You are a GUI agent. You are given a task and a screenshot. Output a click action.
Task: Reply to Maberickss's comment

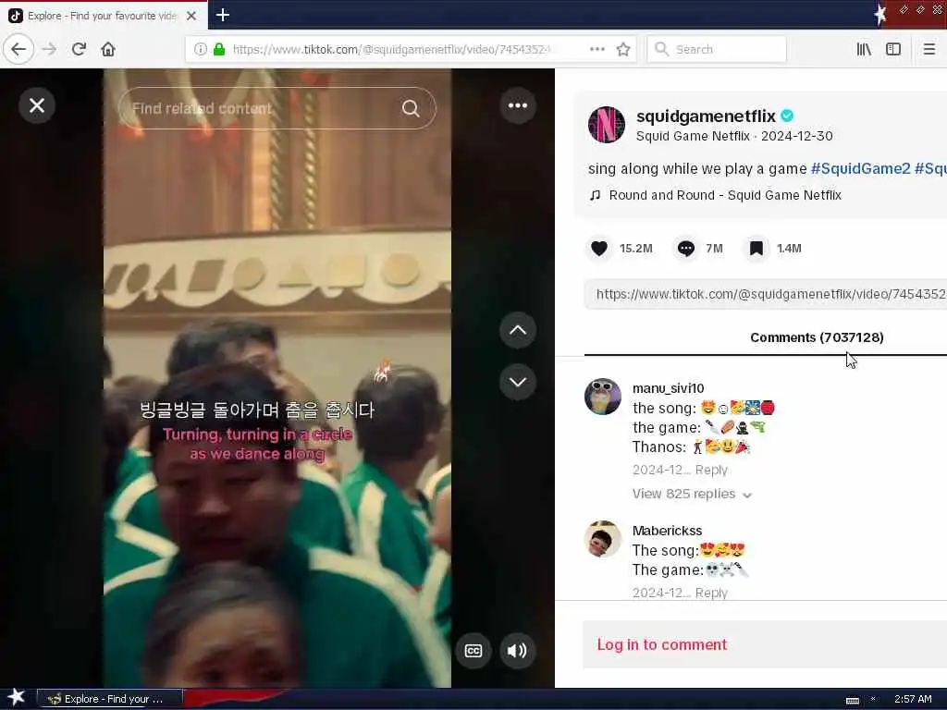point(711,593)
